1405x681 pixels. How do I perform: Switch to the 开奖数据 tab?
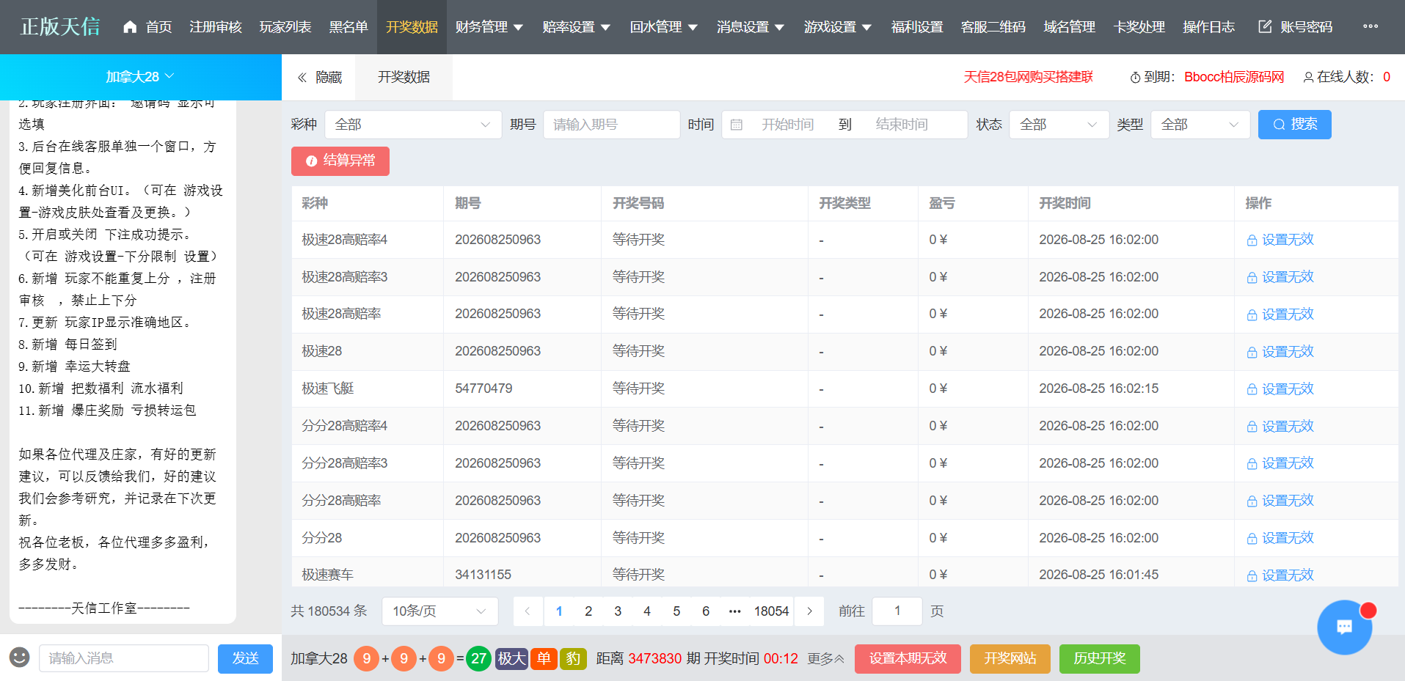coord(404,77)
